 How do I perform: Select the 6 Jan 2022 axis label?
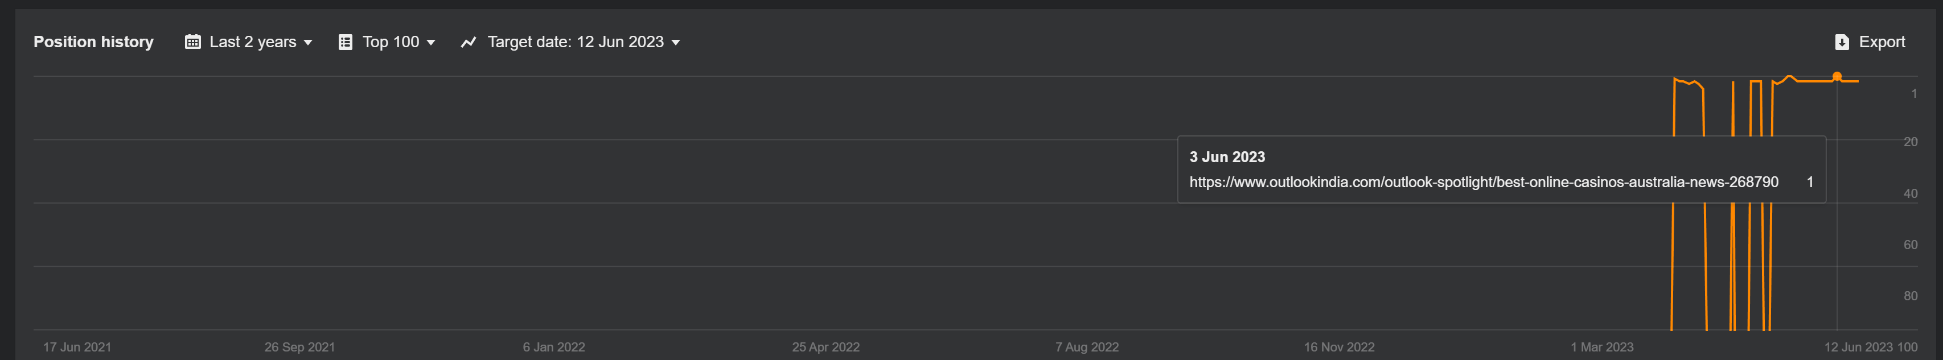553,347
